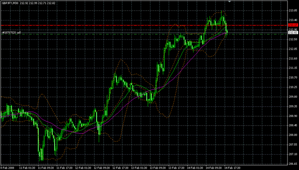The image size is (299, 170).
Task: Click the 12 Feb 01:30 time axis label
Action: tap(83, 168)
